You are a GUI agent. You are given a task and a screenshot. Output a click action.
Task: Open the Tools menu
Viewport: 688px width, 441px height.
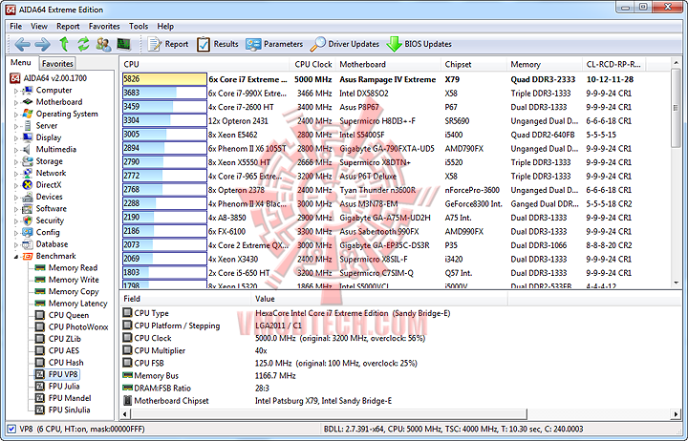(x=139, y=27)
